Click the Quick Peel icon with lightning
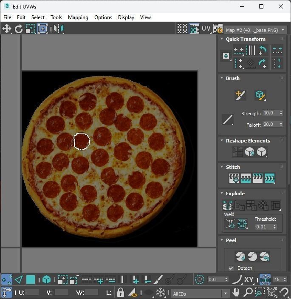 (x=240, y=256)
